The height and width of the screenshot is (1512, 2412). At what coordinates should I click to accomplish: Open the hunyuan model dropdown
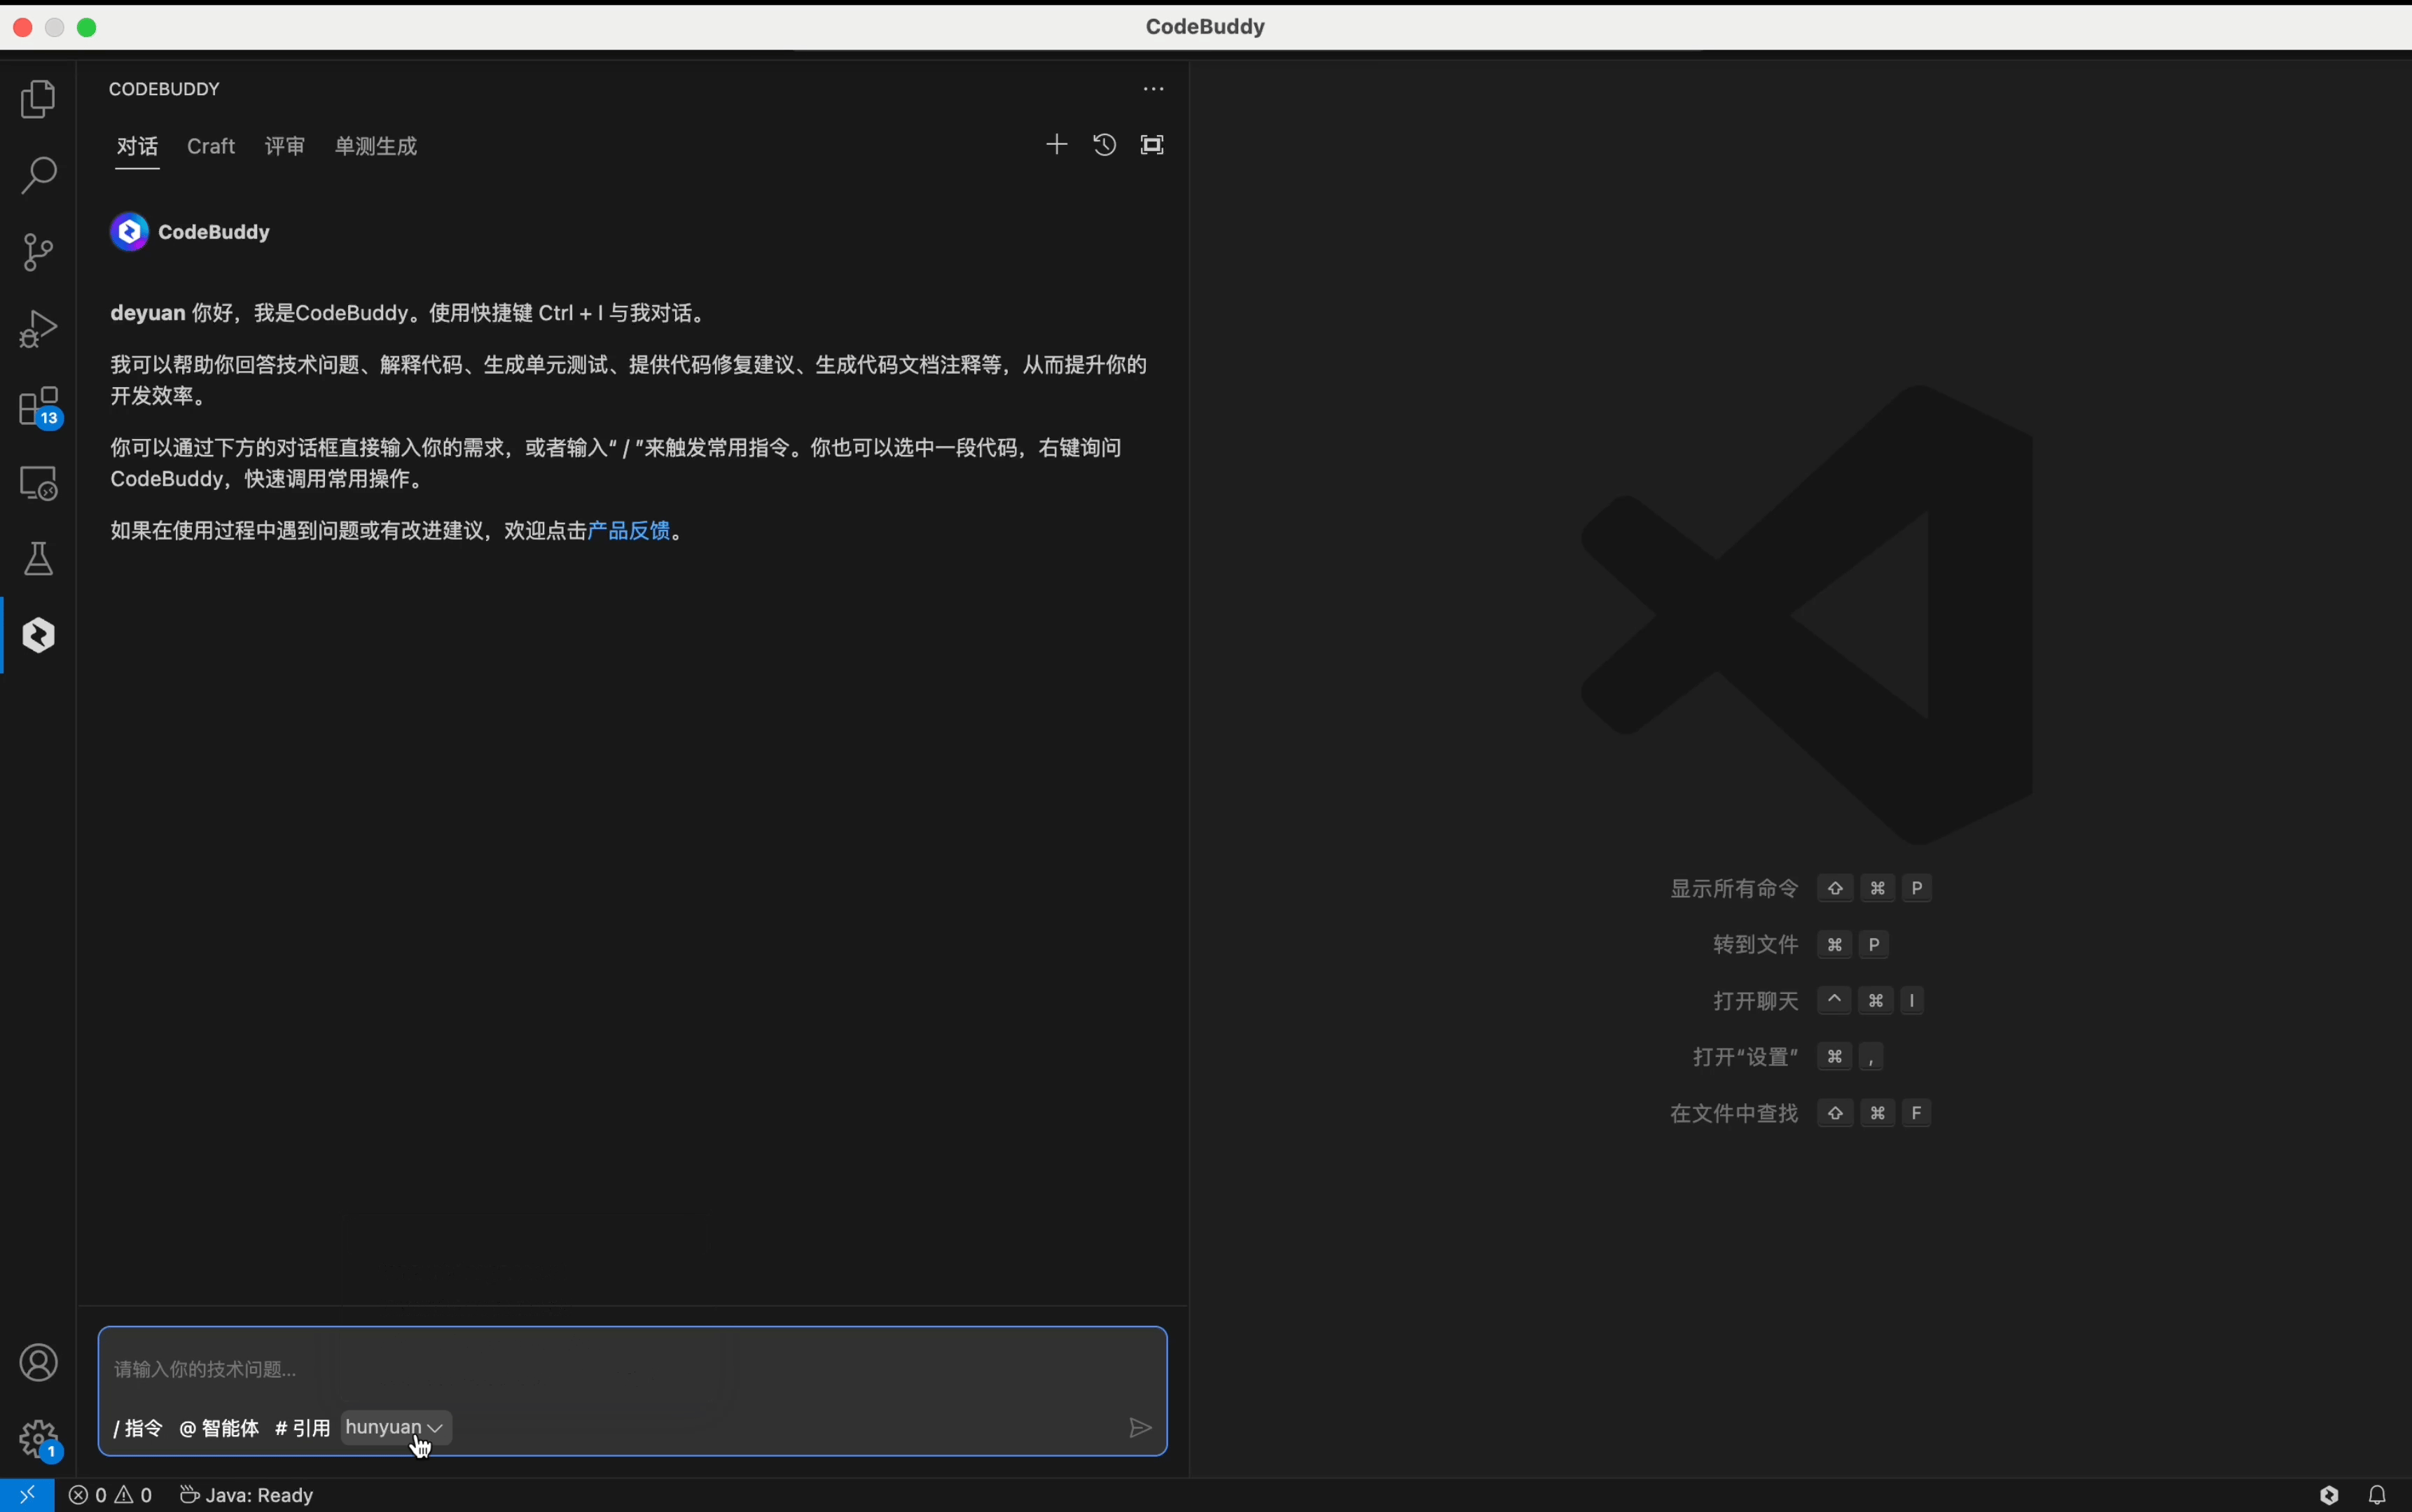tap(396, 1428)
